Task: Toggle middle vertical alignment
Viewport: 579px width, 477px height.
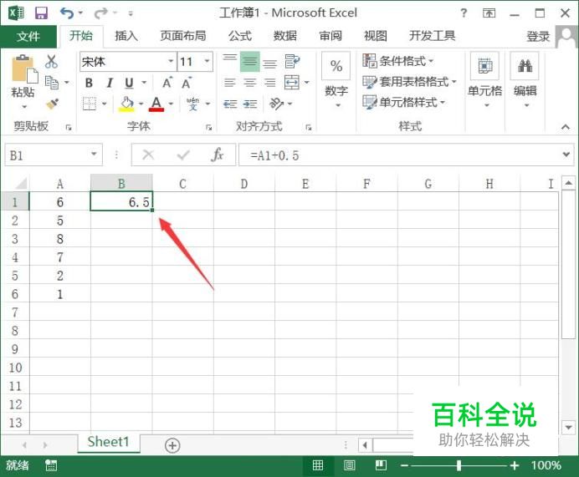Action: coord(249,61)
